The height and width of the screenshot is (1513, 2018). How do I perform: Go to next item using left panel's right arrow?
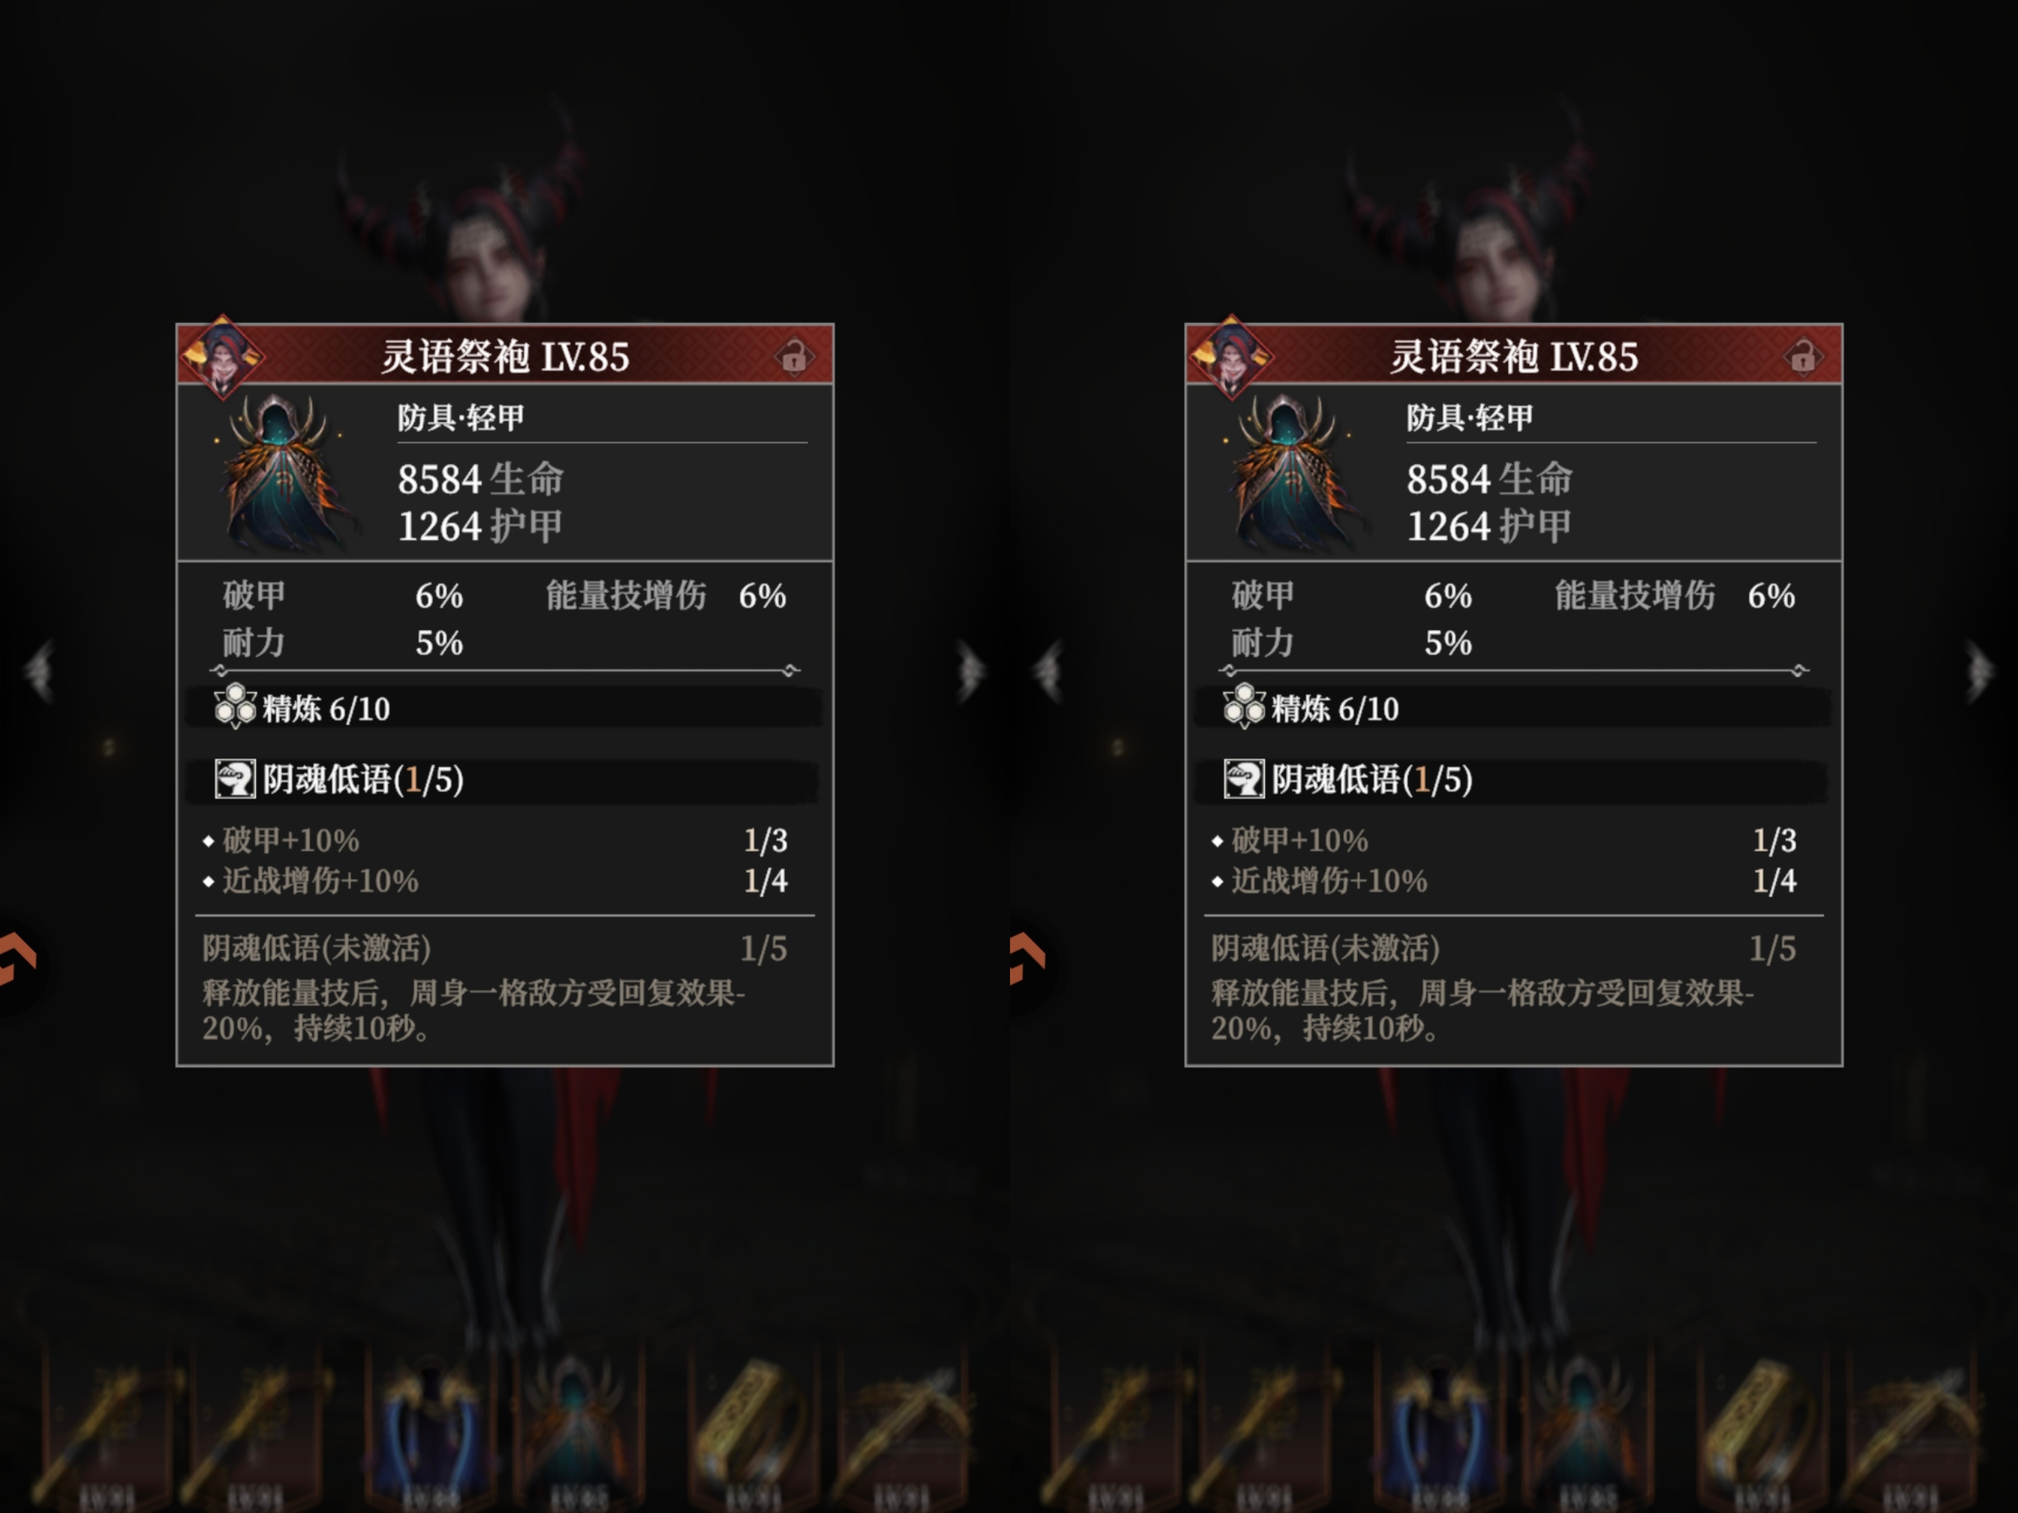tap(972, 671)
